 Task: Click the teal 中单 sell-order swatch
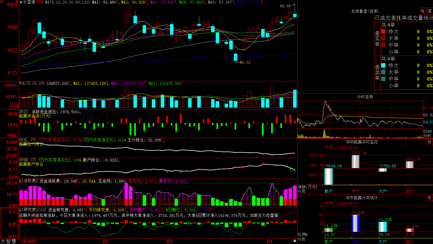(x=383, y=79)
